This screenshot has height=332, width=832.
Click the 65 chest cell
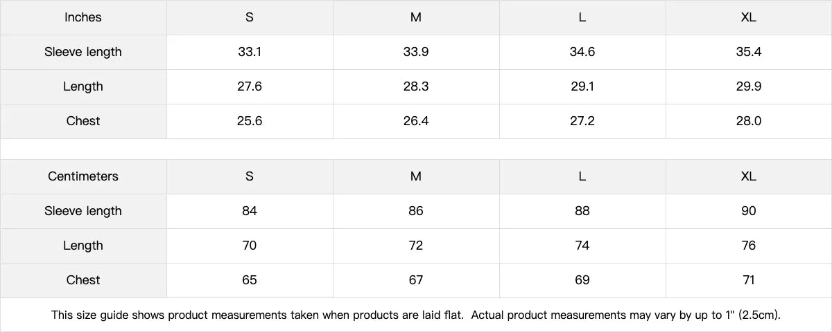(250, 280)
